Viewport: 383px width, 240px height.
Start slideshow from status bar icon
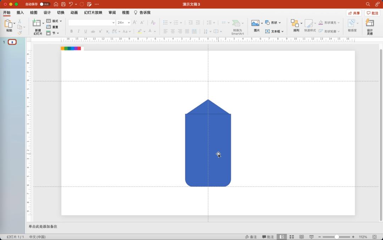[x=311, y=237]
